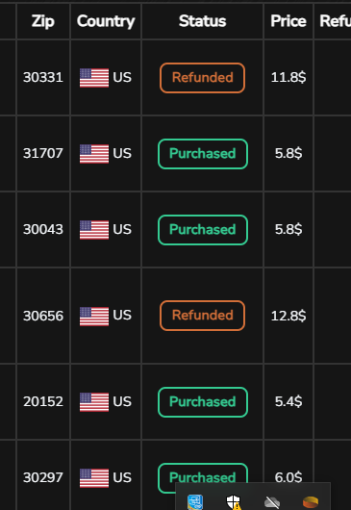Select the zip code 30297 cell

[x=43, y=477]
